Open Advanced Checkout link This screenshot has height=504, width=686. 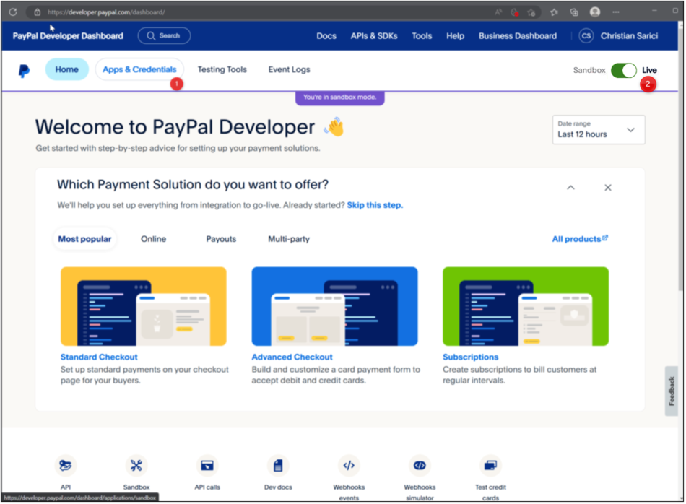click(x=292, y=357)
